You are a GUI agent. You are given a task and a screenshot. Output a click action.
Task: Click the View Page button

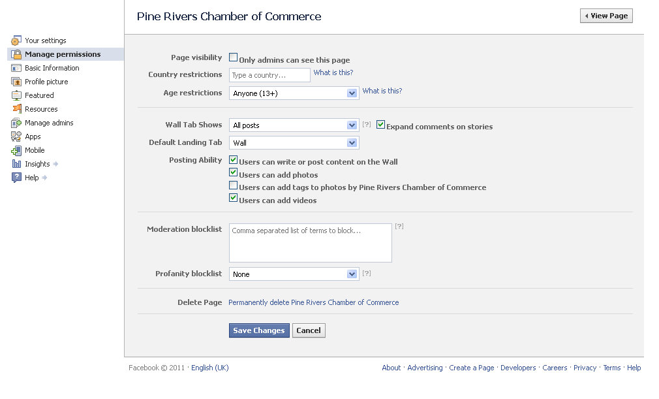tap(605, 15)
